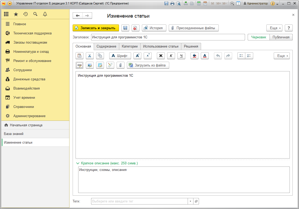Click Загрузить из файла button
Image resolution: width=299 pixels, height=209 pixels.
(x=148, y=65)
